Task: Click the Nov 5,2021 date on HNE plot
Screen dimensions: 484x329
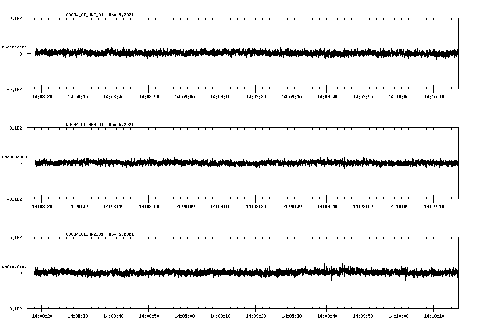Action: point(121,15)
